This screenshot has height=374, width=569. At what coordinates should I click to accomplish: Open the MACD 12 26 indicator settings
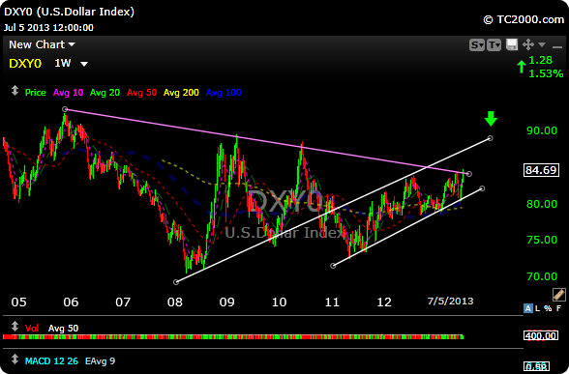(x=51, y=361)
